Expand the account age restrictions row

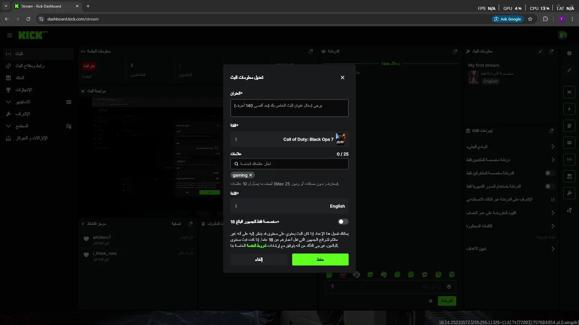tap(511, 213)
